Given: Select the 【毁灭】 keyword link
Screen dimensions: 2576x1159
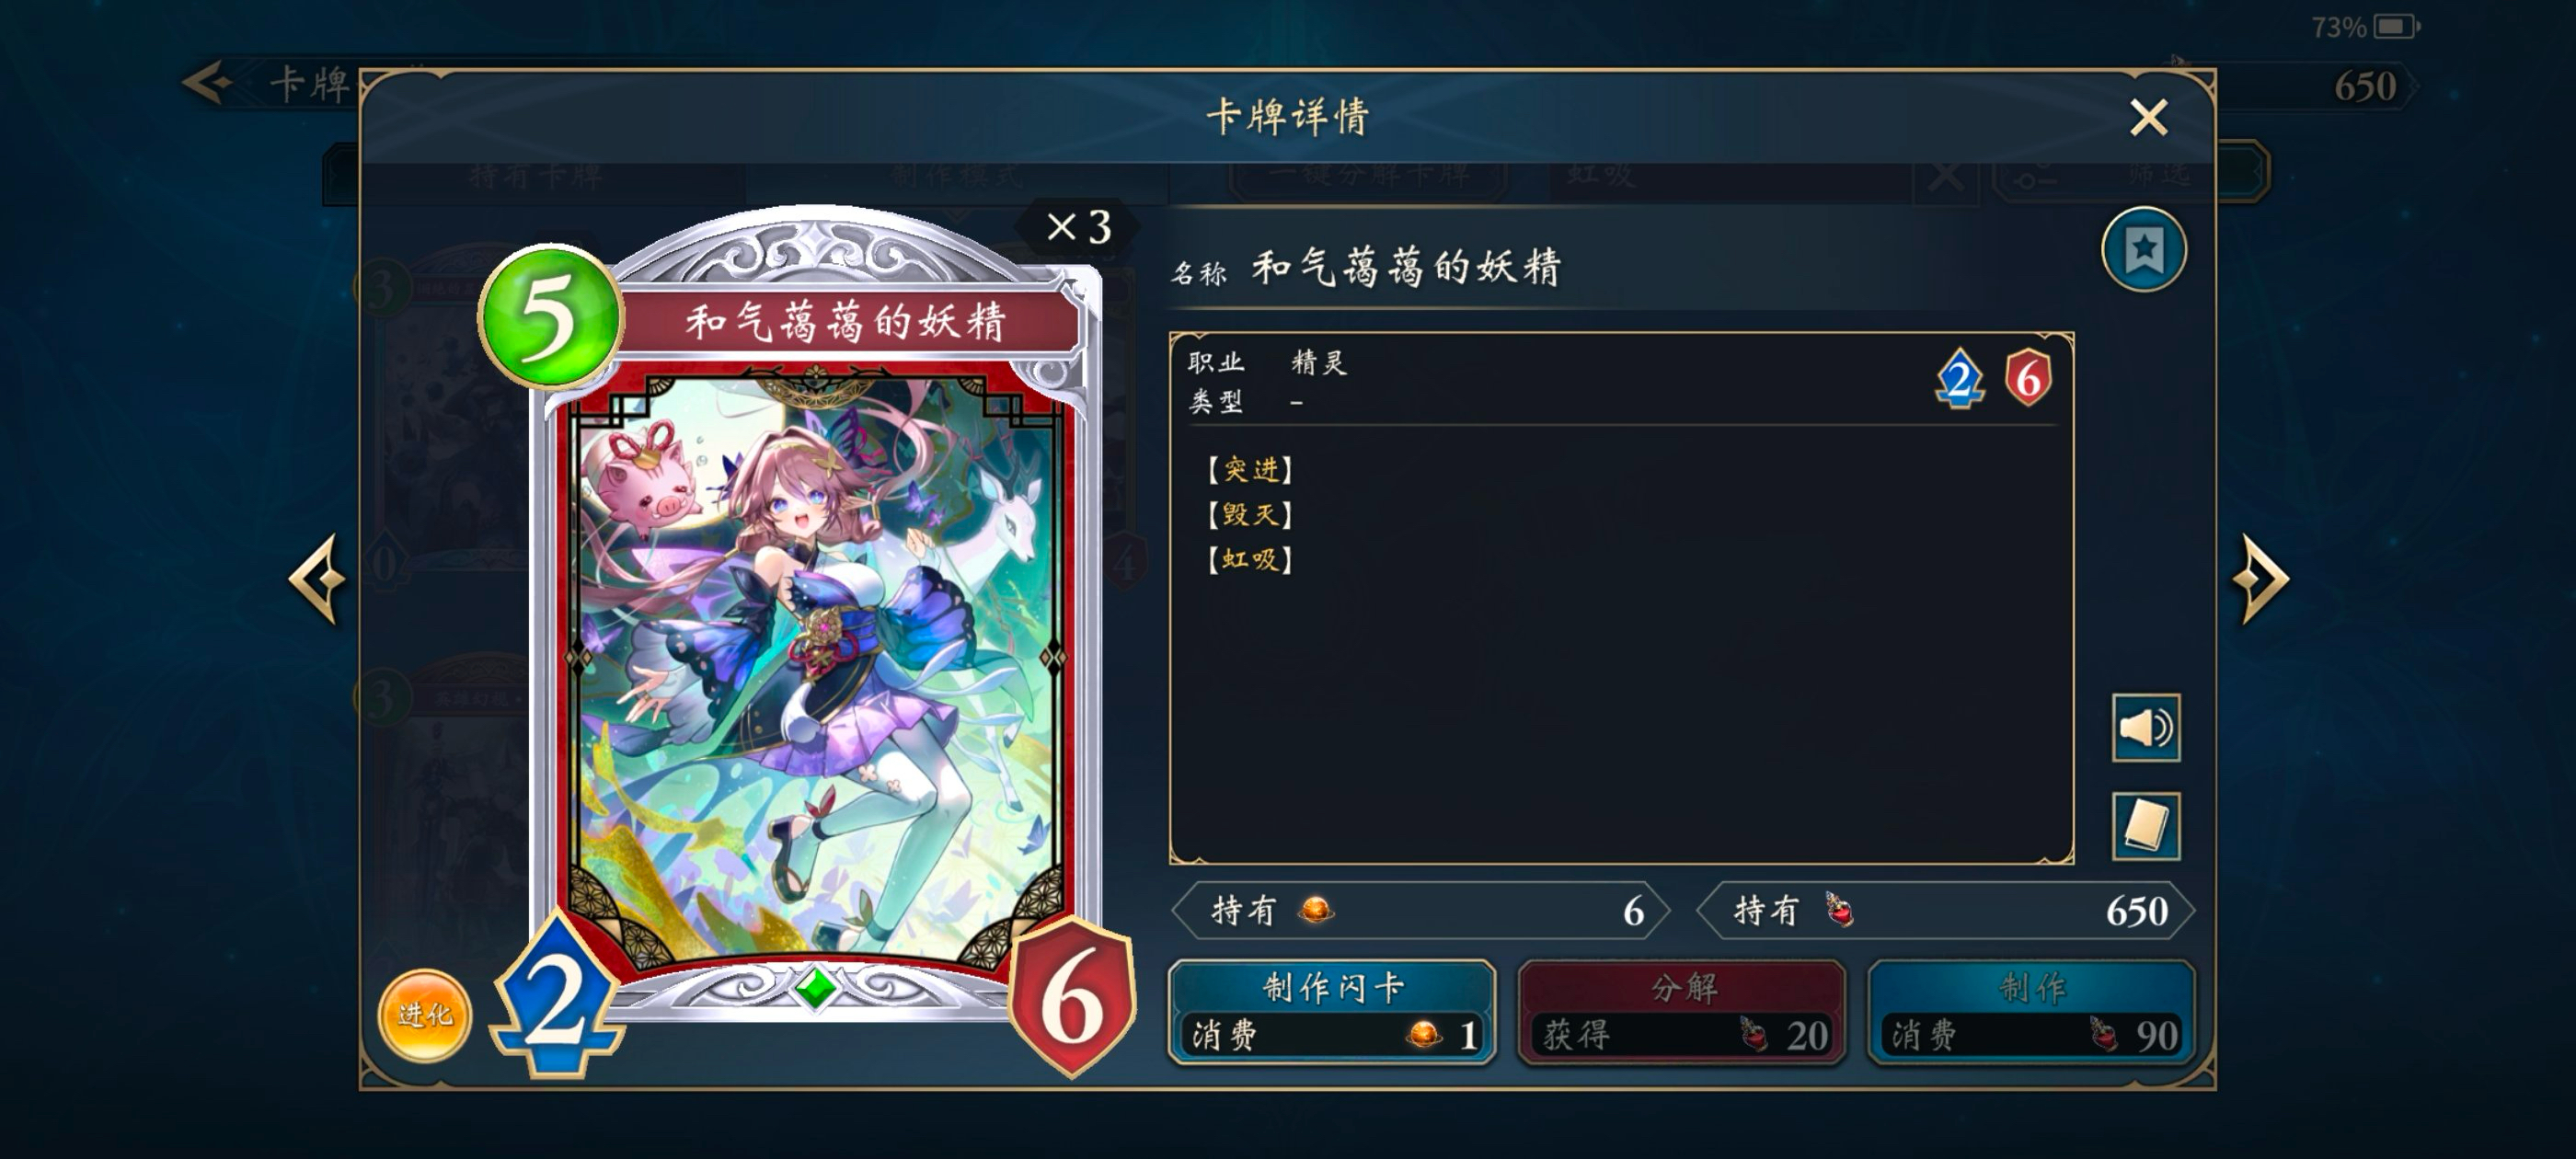Looking at the screenshot, I should [x=1250, y=514].
